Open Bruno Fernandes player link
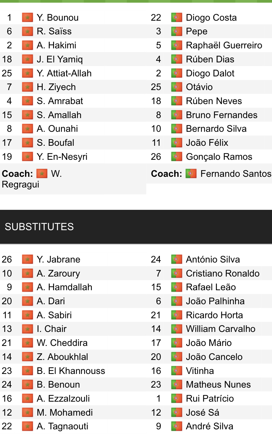 (222, 115)
